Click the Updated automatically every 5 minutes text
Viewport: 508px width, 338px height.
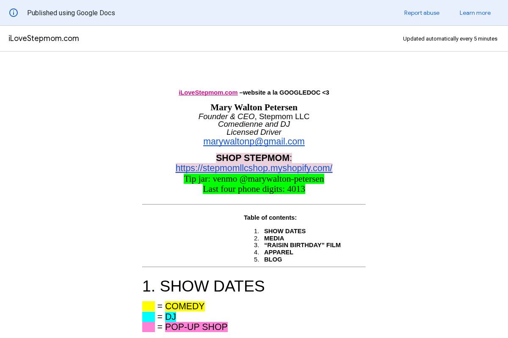click(x=450, y=38)
